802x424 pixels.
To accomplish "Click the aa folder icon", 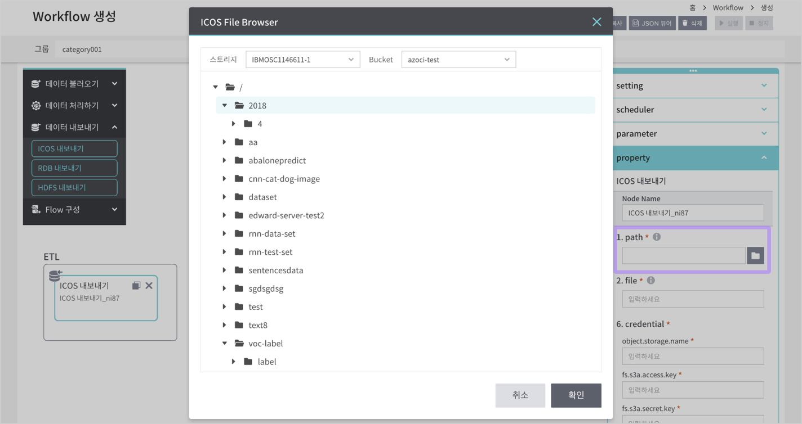I will (x=239, y=142).
